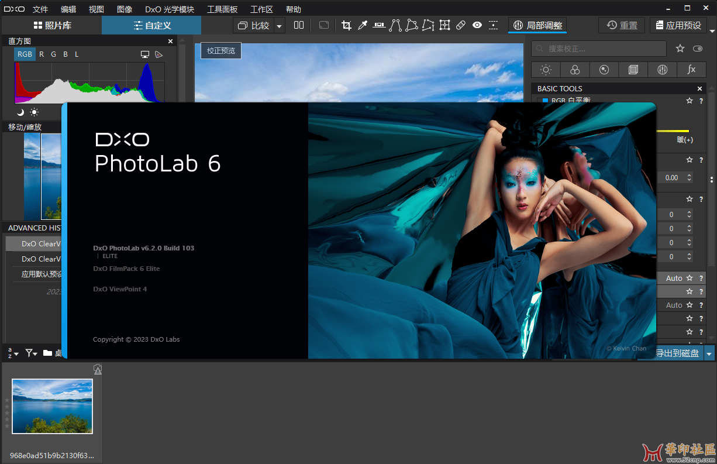
Task: Close the 直方图 histogram panel
Action: coord(171,41)
